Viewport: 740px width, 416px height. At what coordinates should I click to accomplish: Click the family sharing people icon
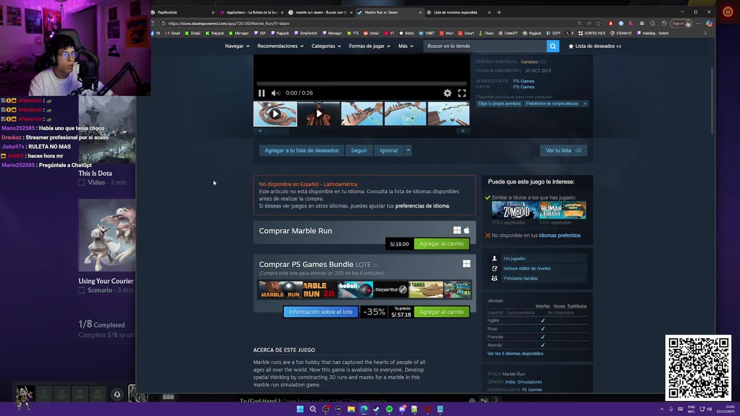coord(494,278)
